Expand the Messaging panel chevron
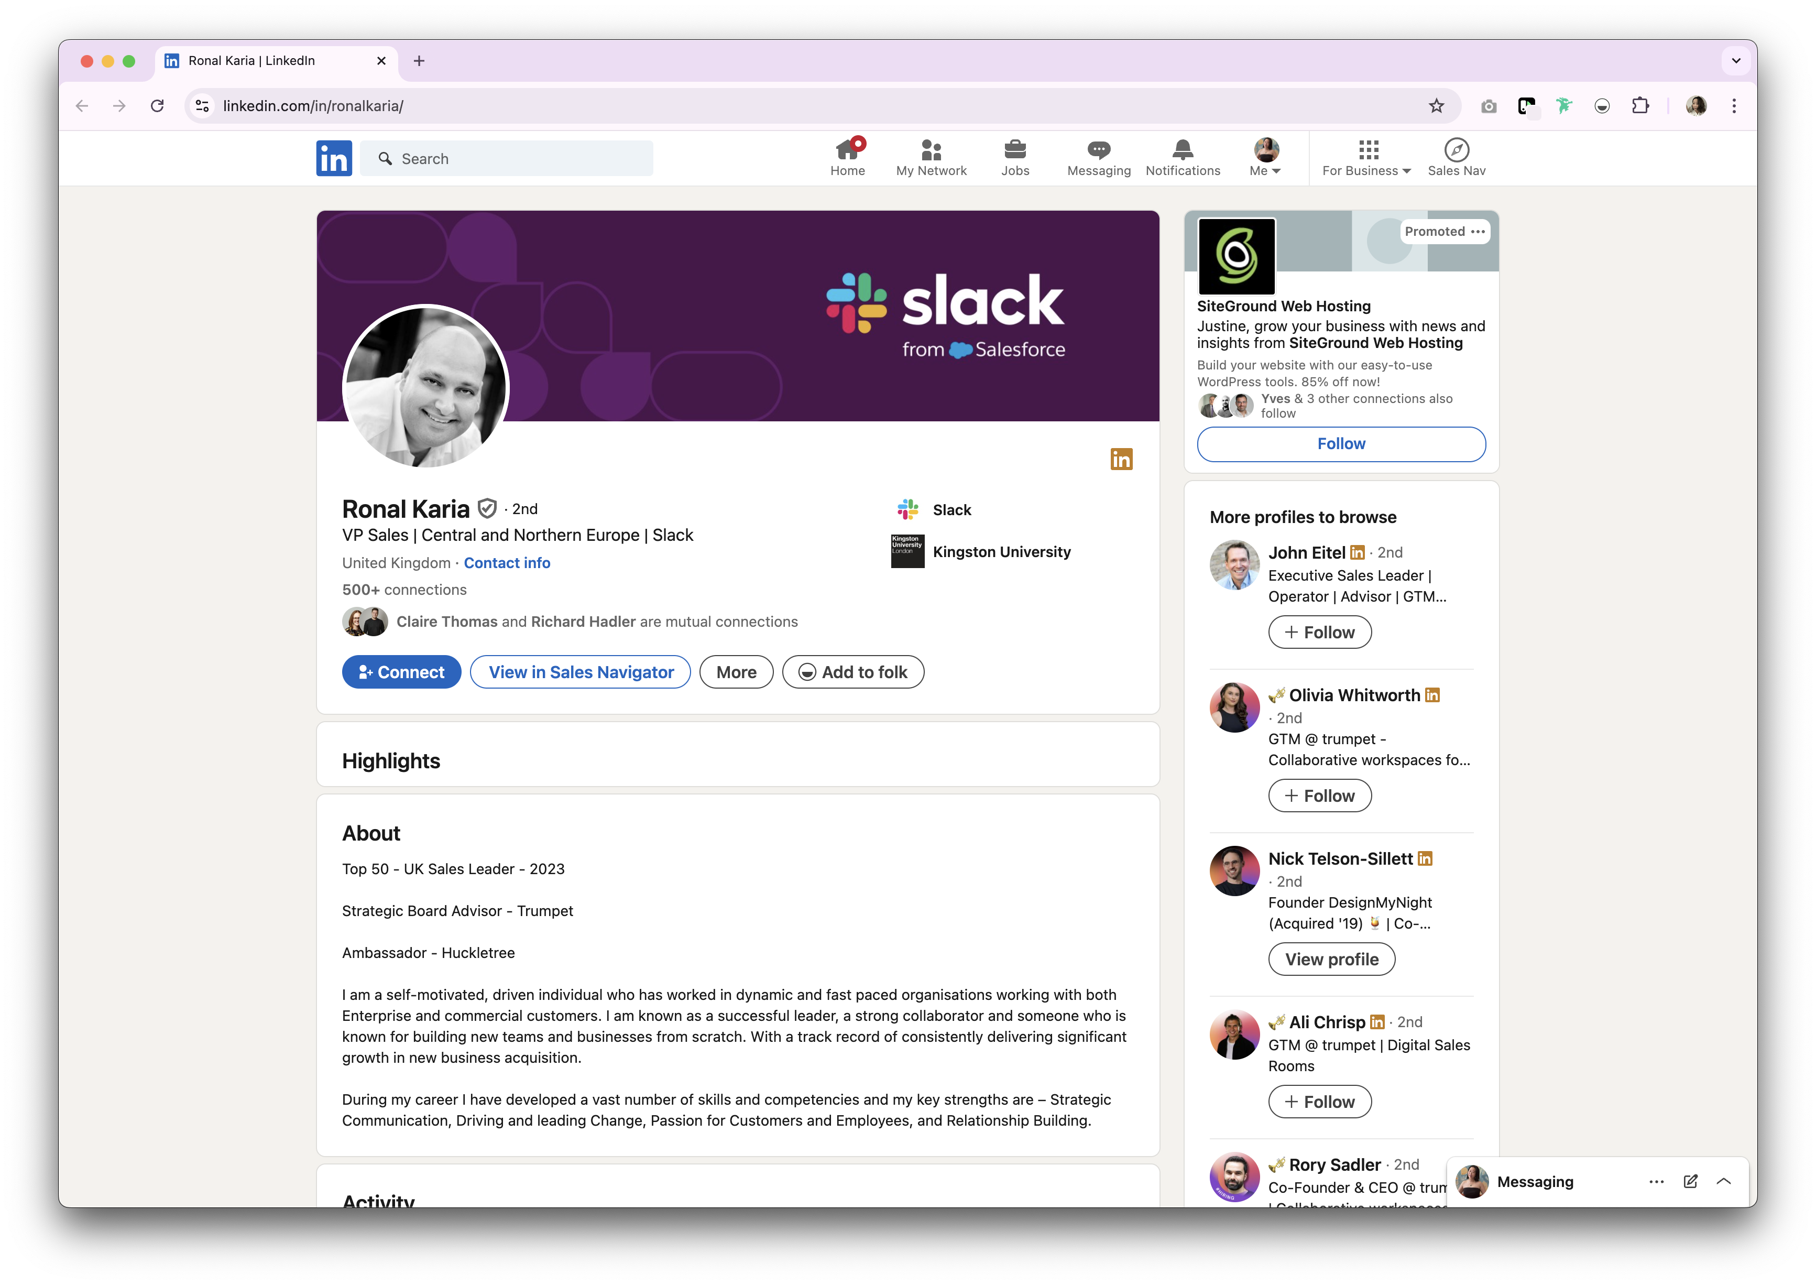The image size is (1816, 1285). [x=1724, y=1181]
